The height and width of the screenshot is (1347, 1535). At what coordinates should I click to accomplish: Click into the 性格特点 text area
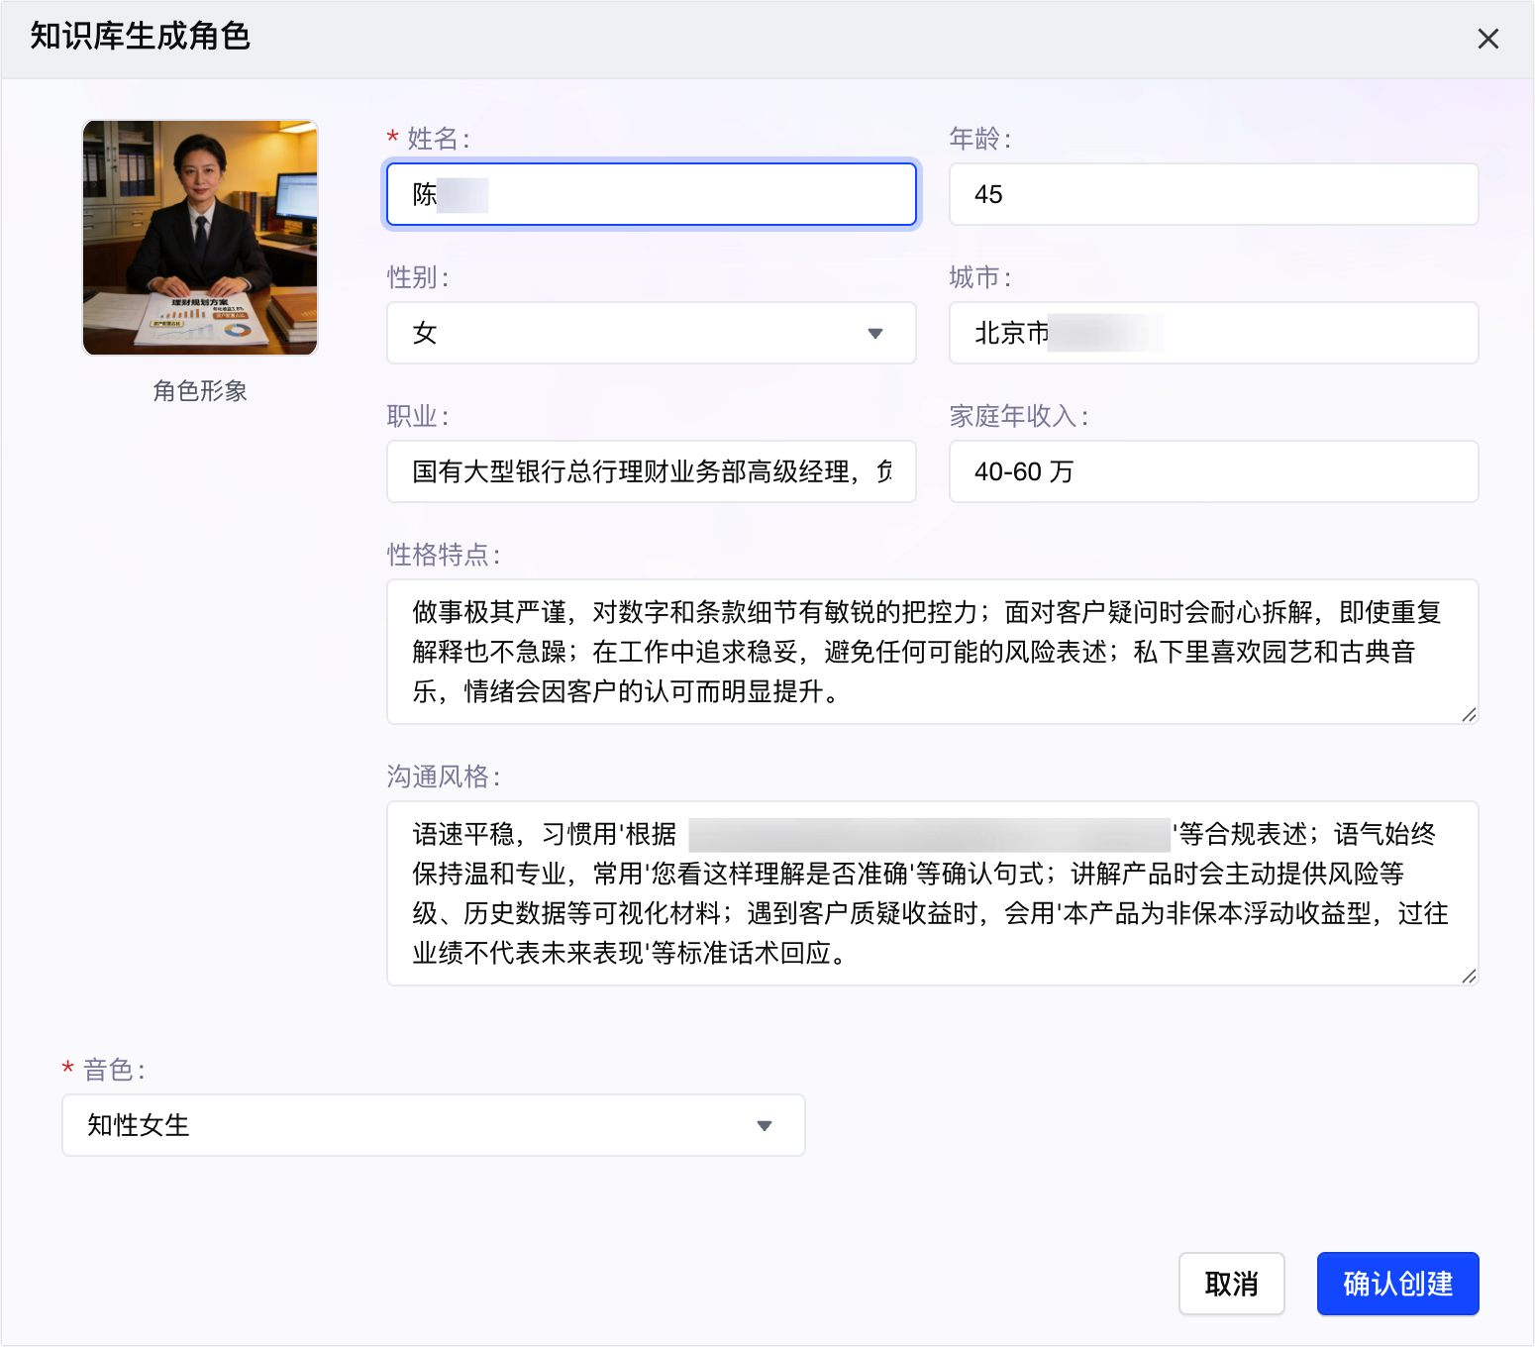[x=932, y=652]
